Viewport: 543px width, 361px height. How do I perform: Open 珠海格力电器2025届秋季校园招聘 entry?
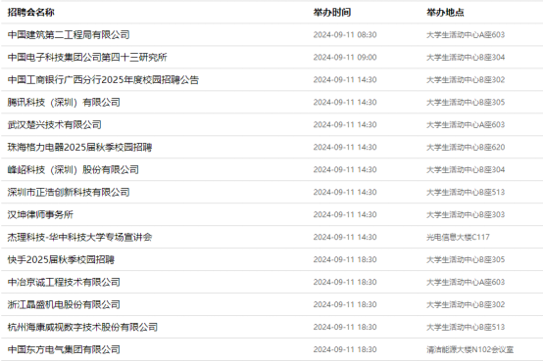[80, 147]
